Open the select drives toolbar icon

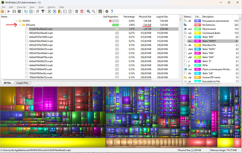[x=2, y=12]
